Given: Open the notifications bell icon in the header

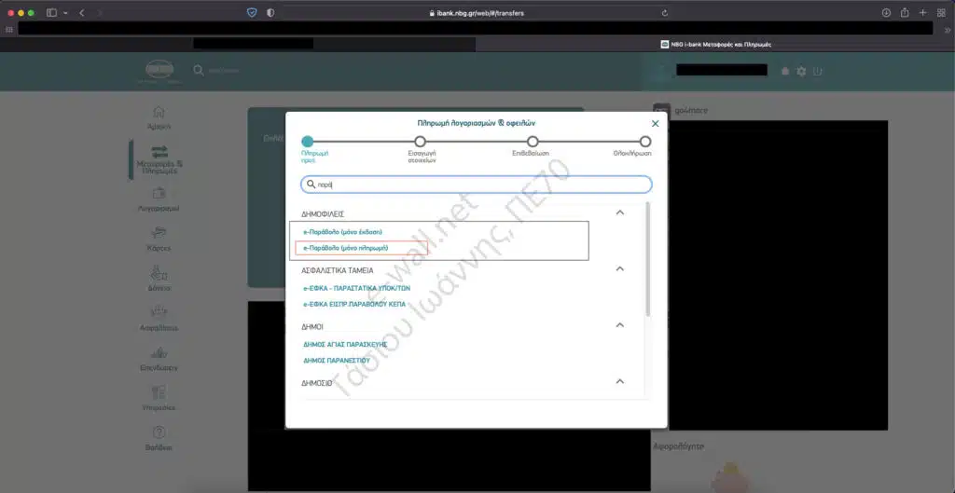Looking at the screenshot, I should pyautogui.click(x=785, y=71).
